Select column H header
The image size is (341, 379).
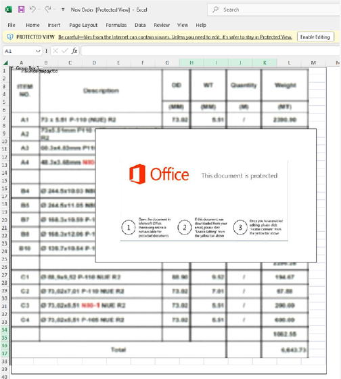point(191,63)
